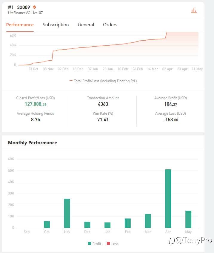Image resolution: width=214 pixels, height=253 pixels.
Task: Toggle the green Profit legend item
Action: click(x=95, y=244)
